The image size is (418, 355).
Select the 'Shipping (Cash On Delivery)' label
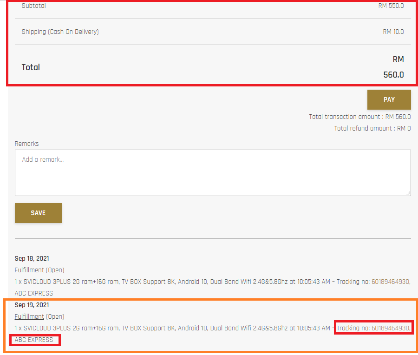tap(60, 32)
